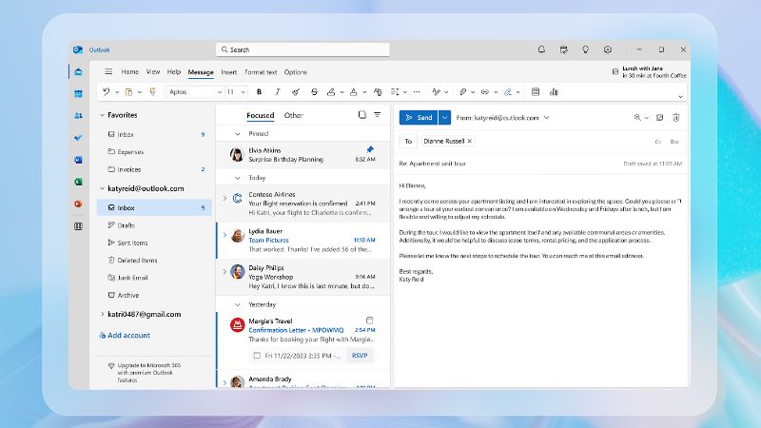The width and height of the screenshot is (761, 428).
Task: Unpin the Elvia Atkins message
Action: click(x=370, y=149)
